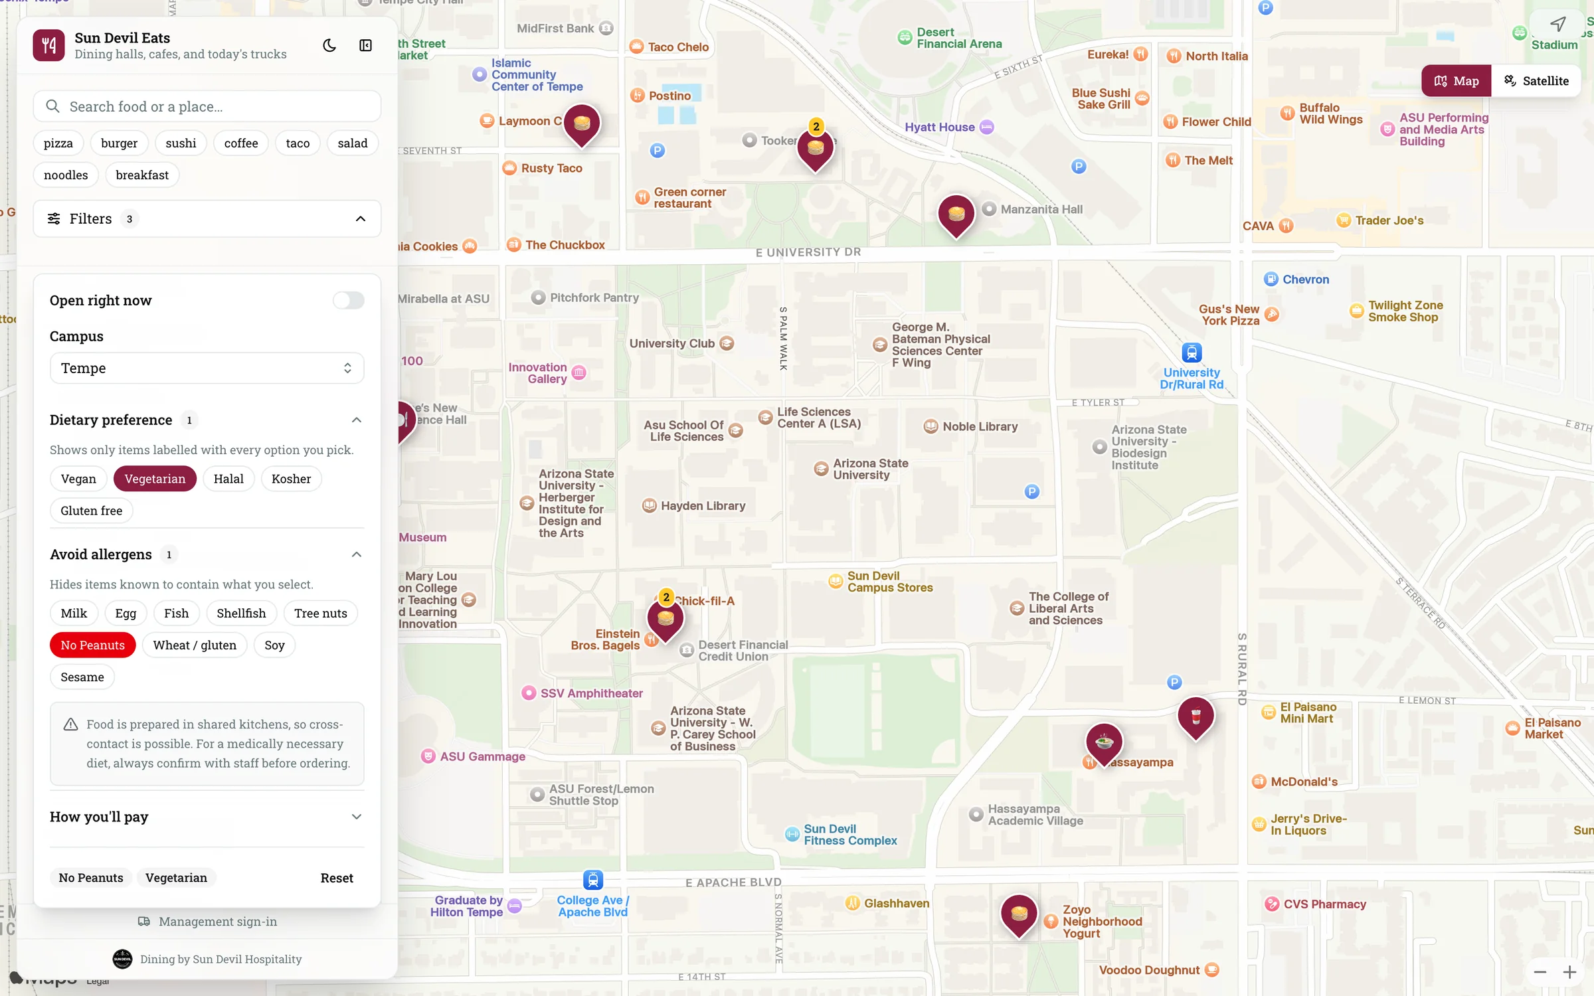Deselect the Vegetarian dietary chip
The image size is (1594, 996).
tap(155, 479)
